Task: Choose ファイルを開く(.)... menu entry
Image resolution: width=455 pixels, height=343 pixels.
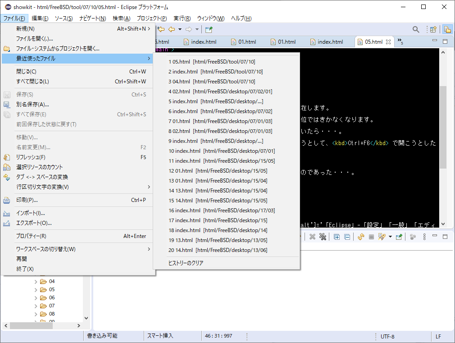Action: coord(77,39)
